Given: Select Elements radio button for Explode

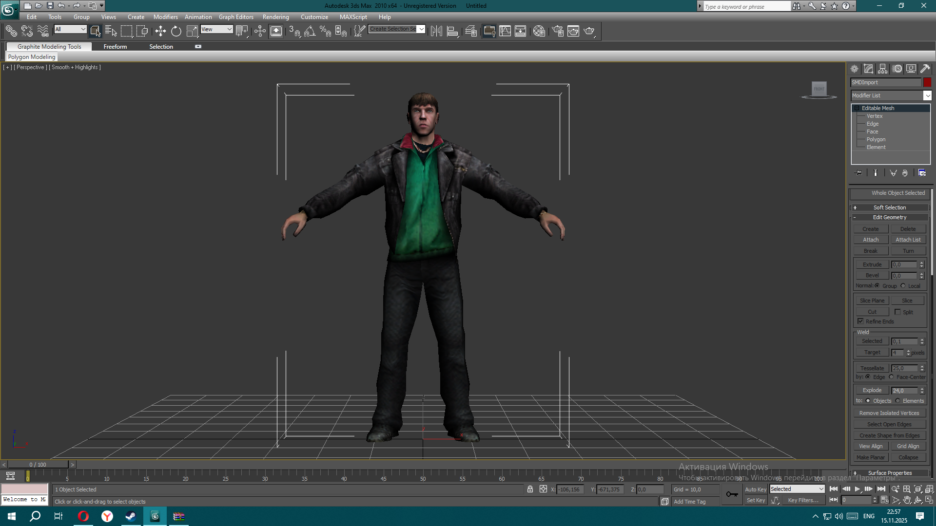Looking at the screenshot, I should (x=897, y=401).
